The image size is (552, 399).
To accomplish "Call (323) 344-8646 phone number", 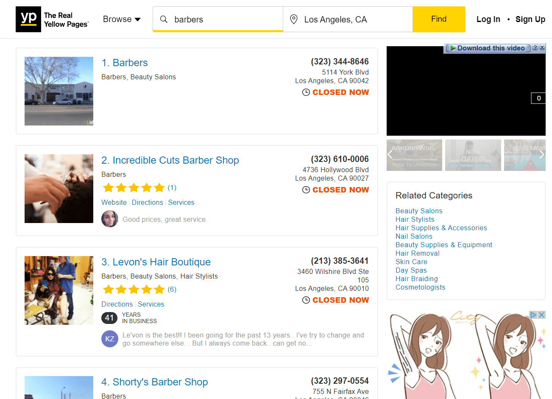I will click(340, 61).
